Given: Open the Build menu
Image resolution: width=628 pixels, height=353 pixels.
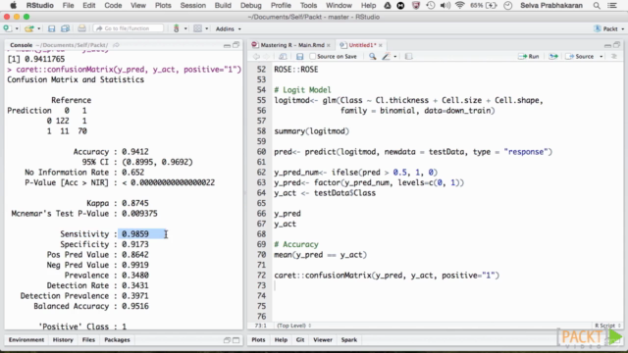Looking at the screenshot, I should pyautogui.click(x=223, y=6).
